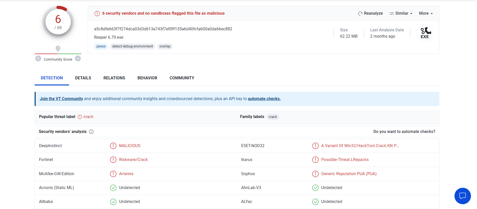Image resolution: width=477 pixels, height=209 pixels.
Task: Downvote with the Community Score X icon
Action: point(38,59)
